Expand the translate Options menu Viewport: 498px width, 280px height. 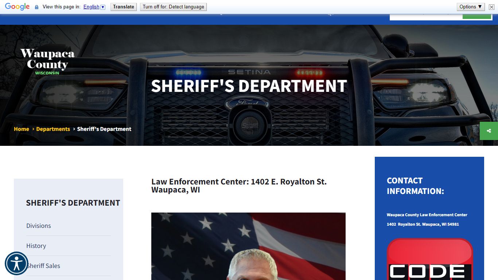pyautogui.click(x=471, y=7)
